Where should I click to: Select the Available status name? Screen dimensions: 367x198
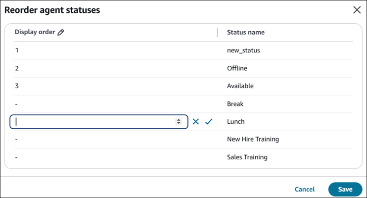tap(240, 86)
